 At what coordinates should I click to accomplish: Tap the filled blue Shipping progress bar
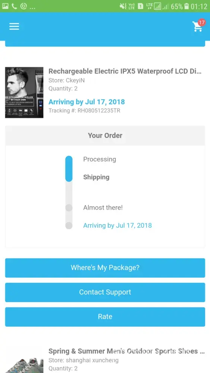point(69,169)
